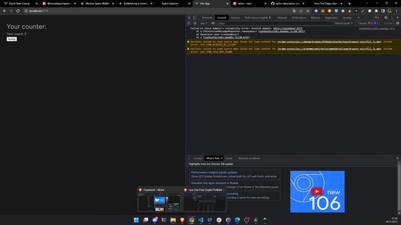This screenshot has width=401, height=225.
Task: Click the browser forward arrow
Action: point(11,11)
